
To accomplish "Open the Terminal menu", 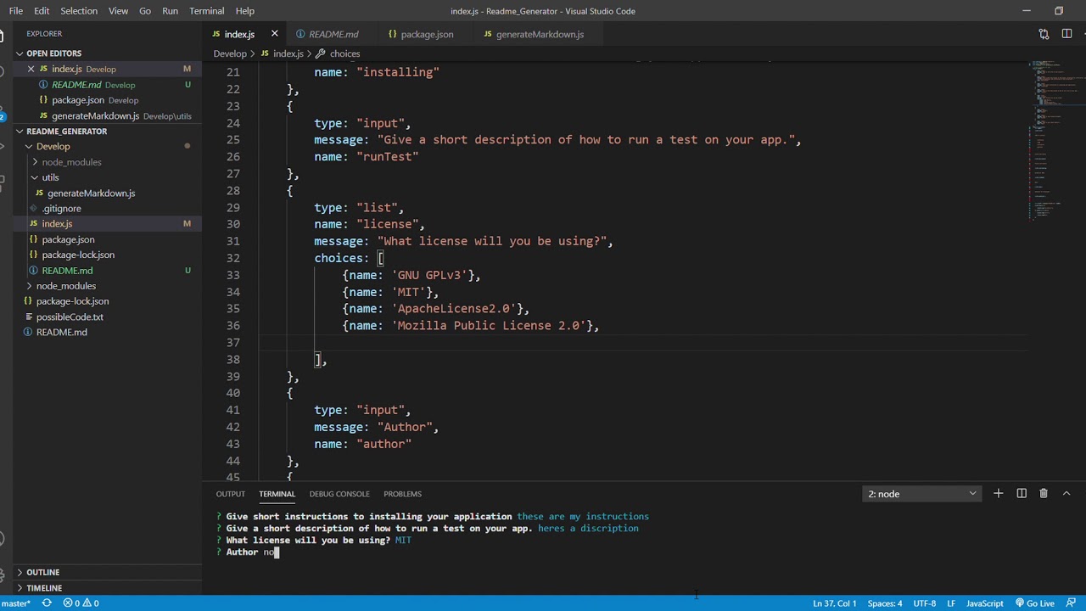I will (x=207, y=11).
